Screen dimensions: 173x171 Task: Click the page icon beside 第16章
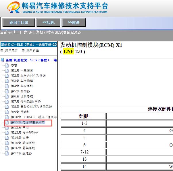click(7, 148)
